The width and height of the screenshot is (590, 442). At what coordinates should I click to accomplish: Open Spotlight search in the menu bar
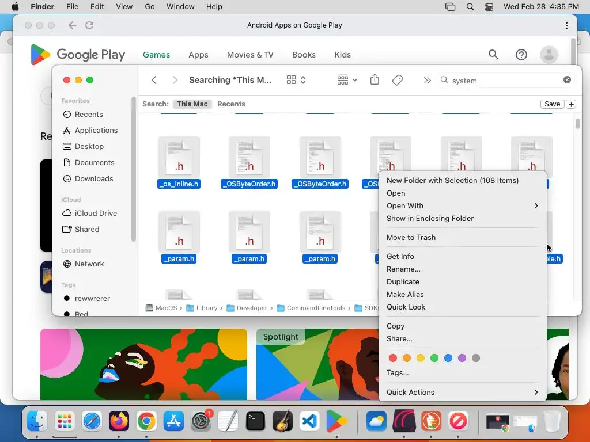(x=470, y=7)
